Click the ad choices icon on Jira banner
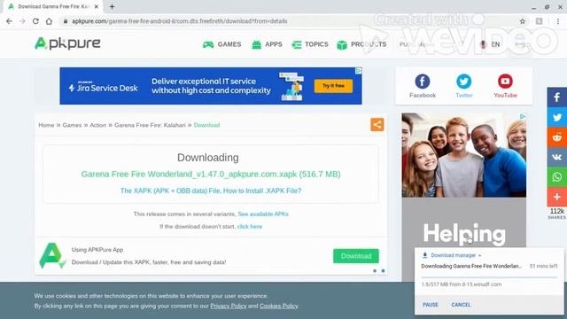The height and width of the screenshot is (319, 567). (358, 71)
